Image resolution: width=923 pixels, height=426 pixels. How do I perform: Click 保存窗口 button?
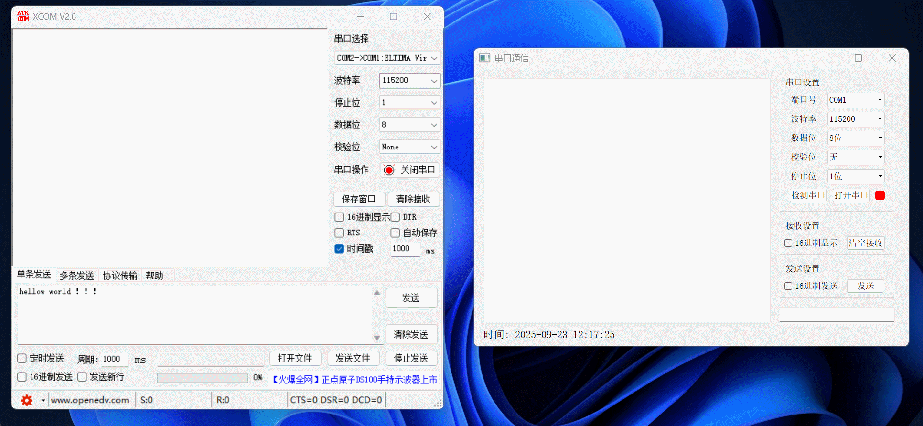pyautogui.click(x=359, y=199)
